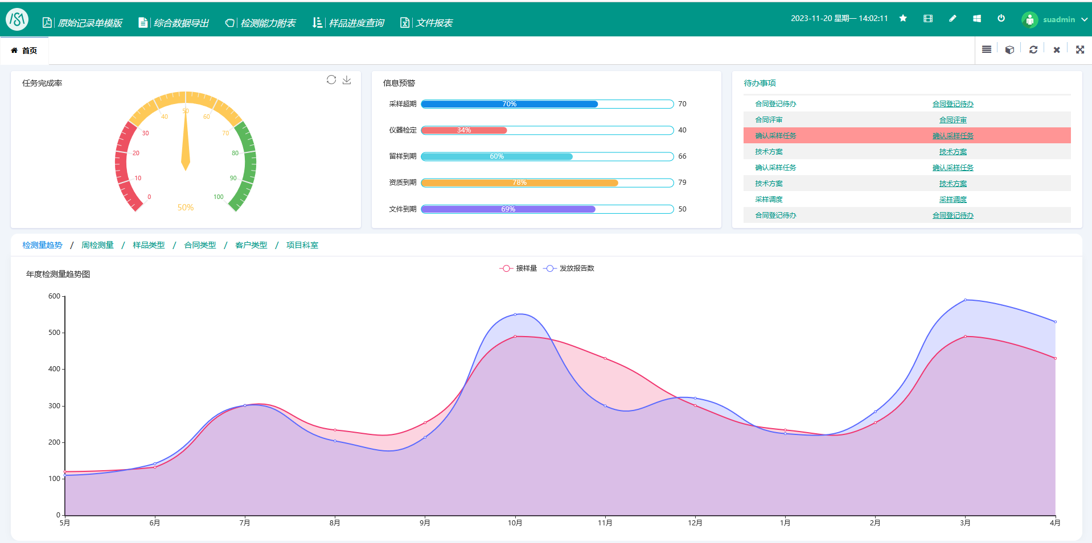Switch to 客户类型 chart tab

click(251, 245)
